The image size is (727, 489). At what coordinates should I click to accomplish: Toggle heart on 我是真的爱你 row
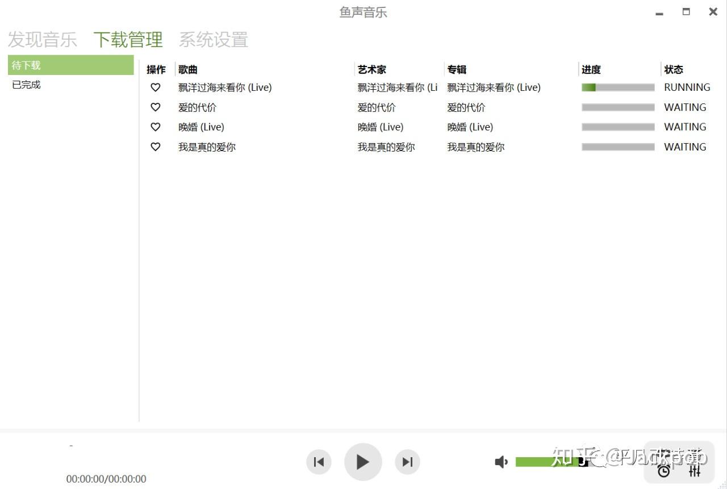click(x=155, y=147)
